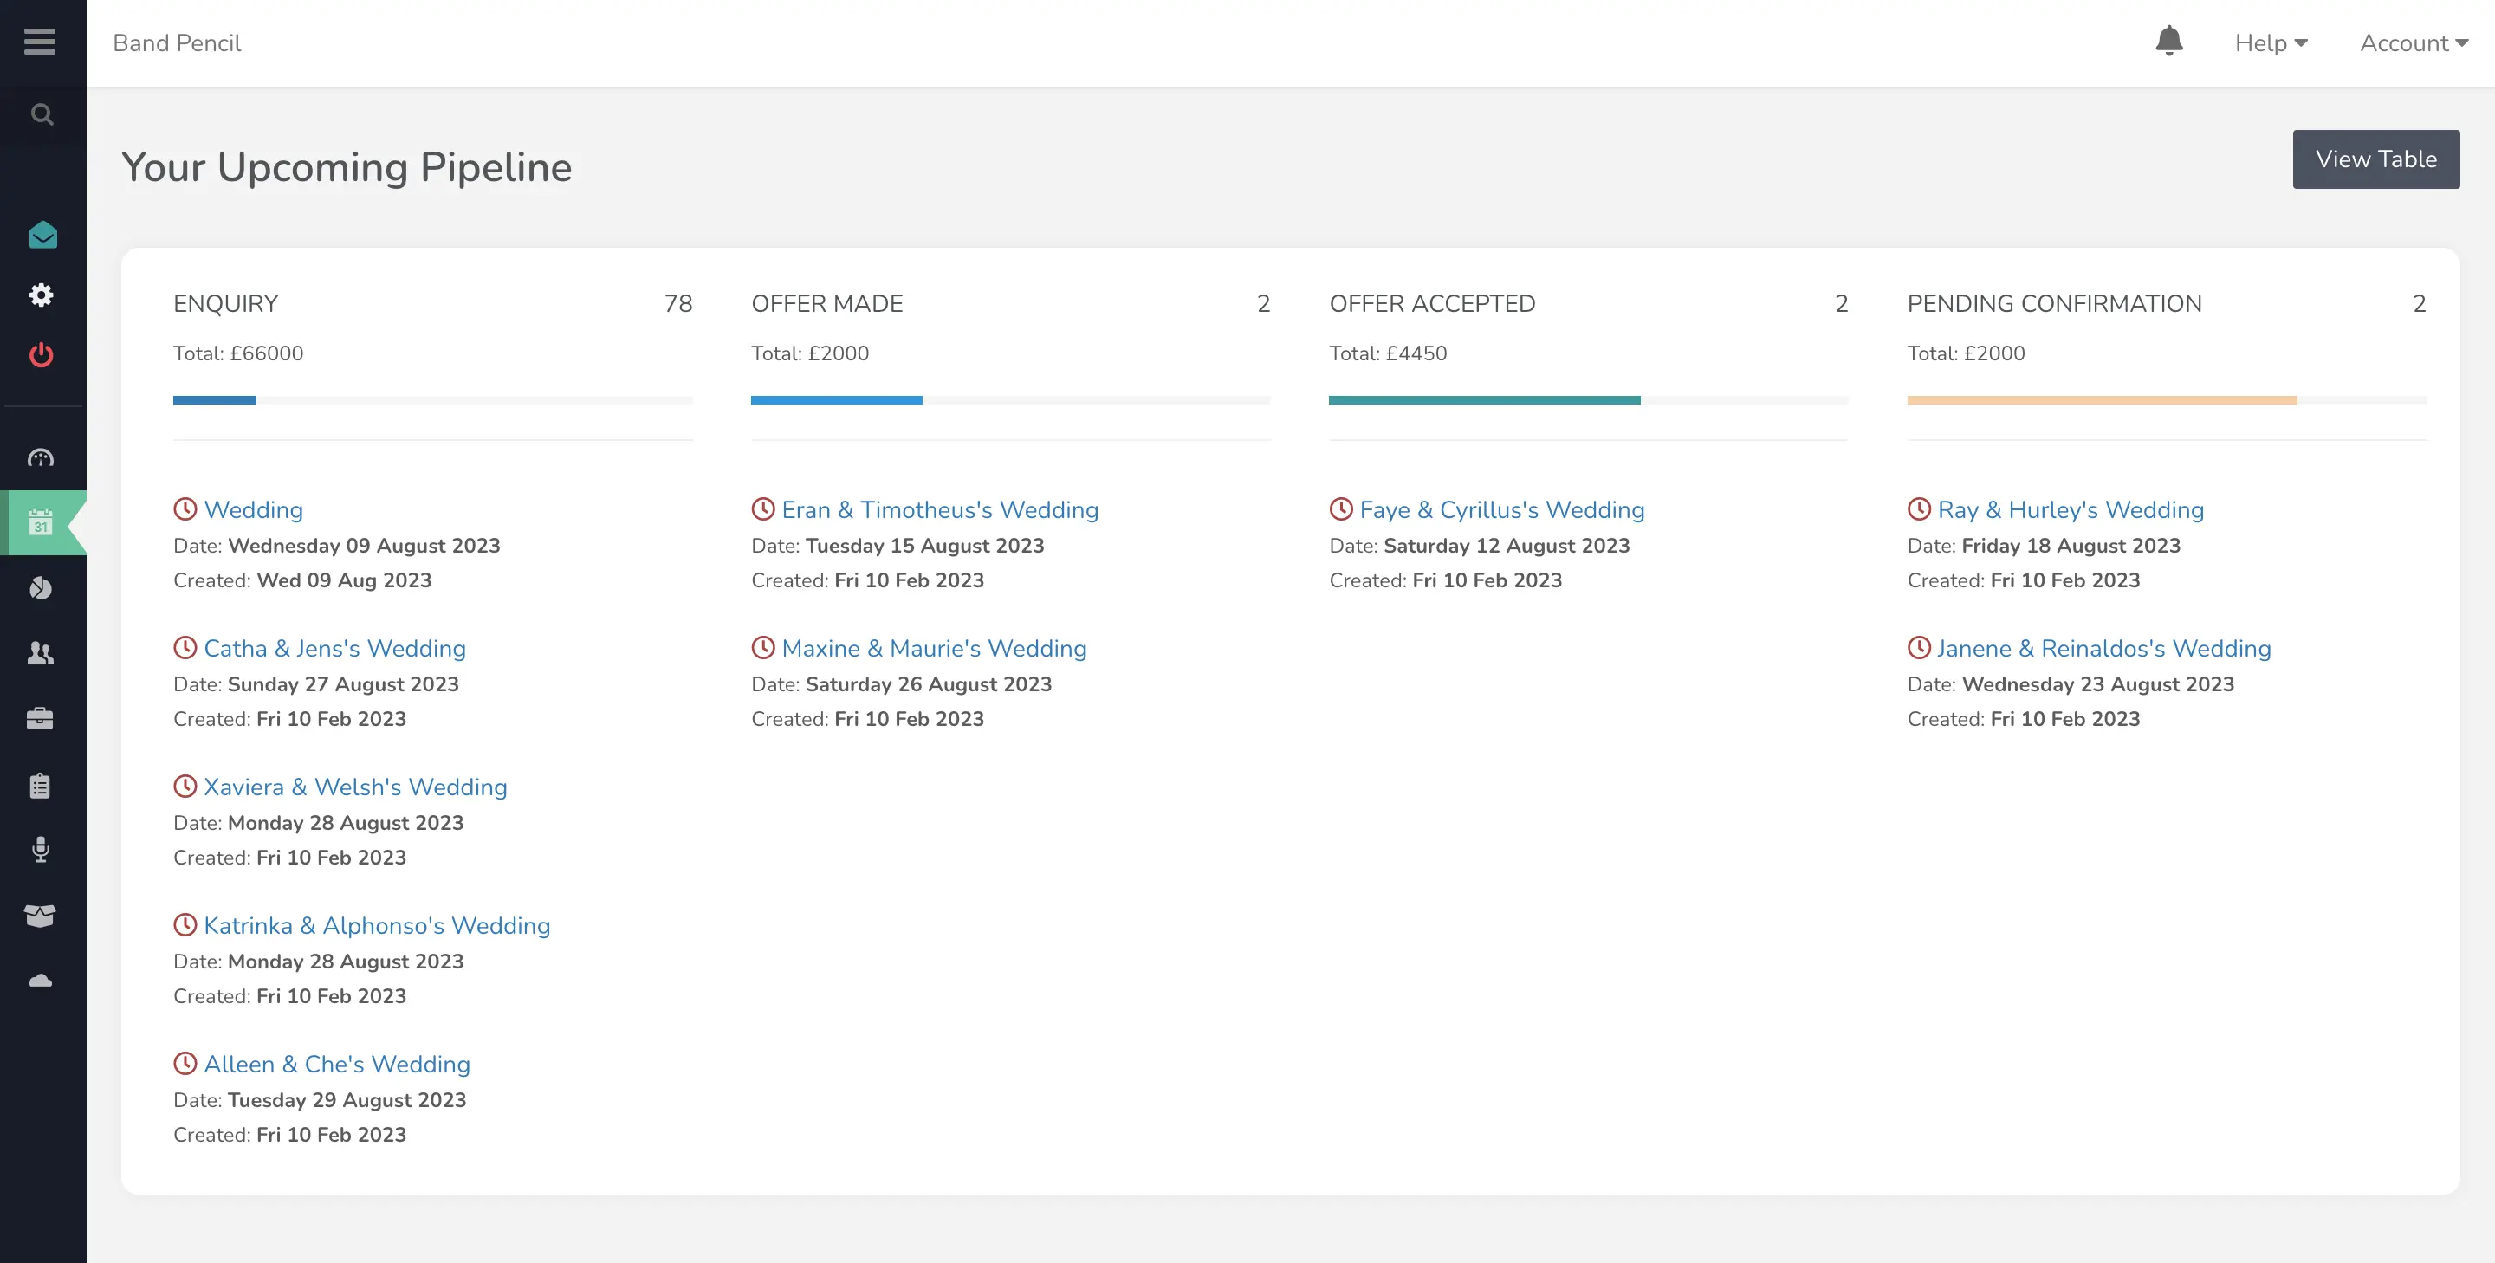The image size is (2495, 1263).
Task: Click Total: £4450 under Offer Accepted
Action: [x=1388, y=353]
